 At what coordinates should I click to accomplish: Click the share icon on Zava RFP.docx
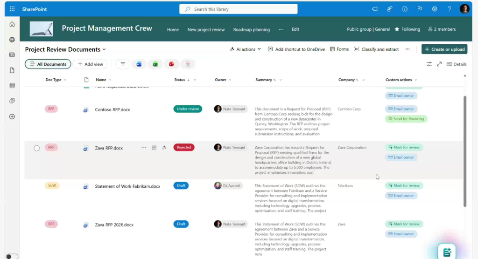tap(154, 148)
